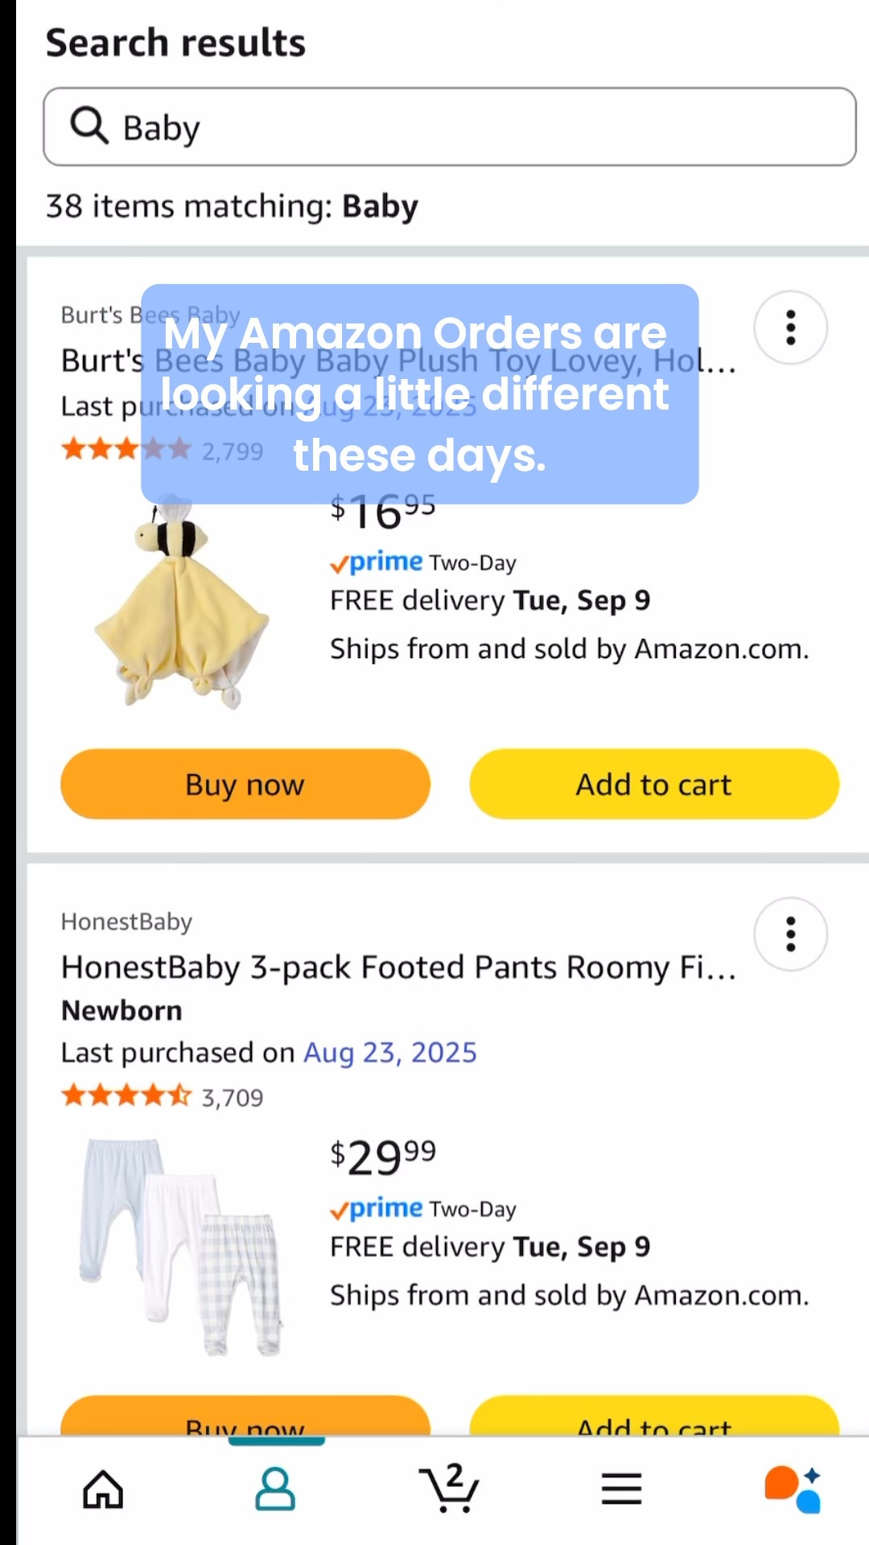Image resolution: width=869 pixels, height=1545 pixels.
Task: Open the hamburger menu in bottom bar
Action: tap(621, 1488)
